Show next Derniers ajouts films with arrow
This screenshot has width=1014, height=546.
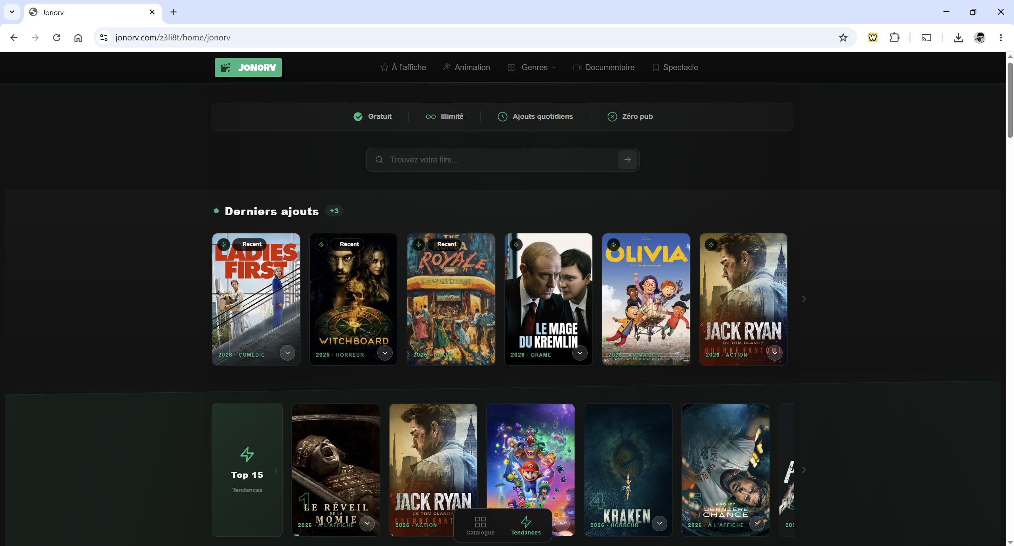pos(804,299)
